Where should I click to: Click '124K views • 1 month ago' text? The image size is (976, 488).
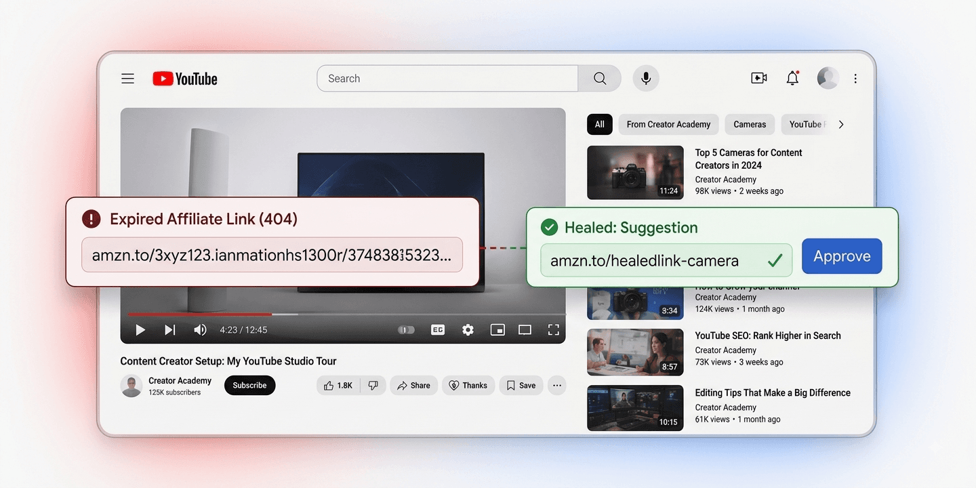tap(740, 309)
